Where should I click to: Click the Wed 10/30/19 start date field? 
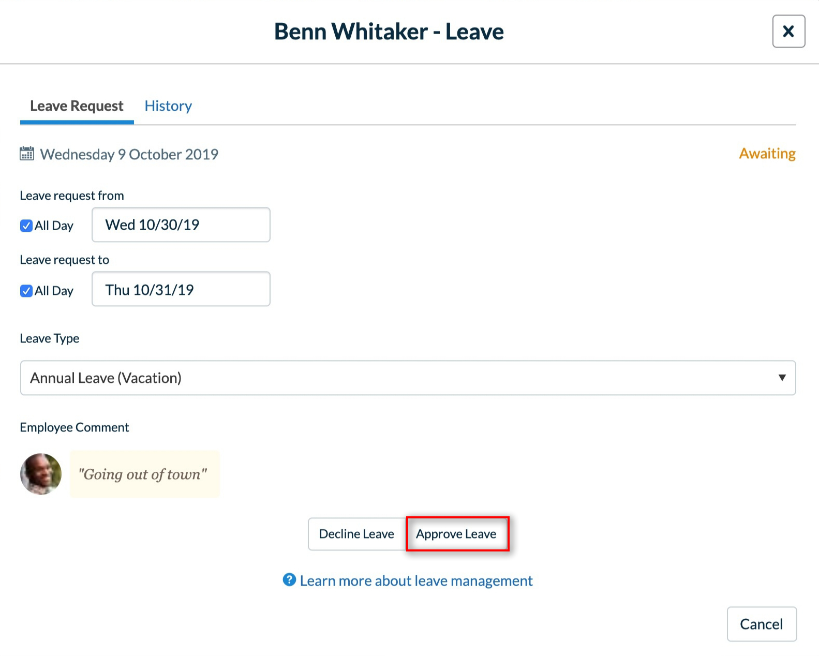[181, 225]
